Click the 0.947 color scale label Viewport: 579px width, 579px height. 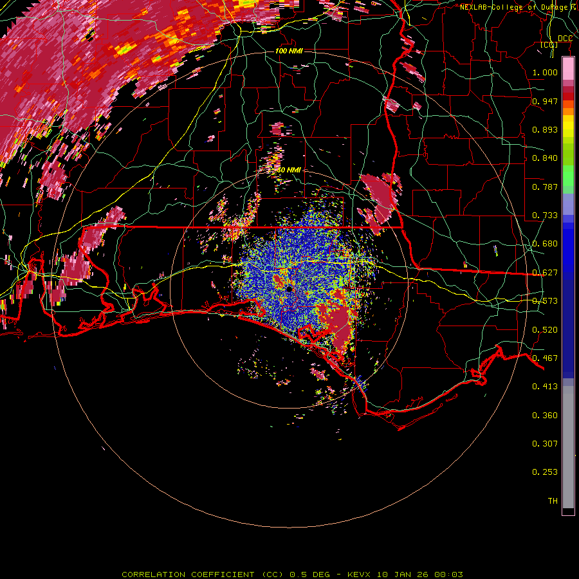point(545,101)
